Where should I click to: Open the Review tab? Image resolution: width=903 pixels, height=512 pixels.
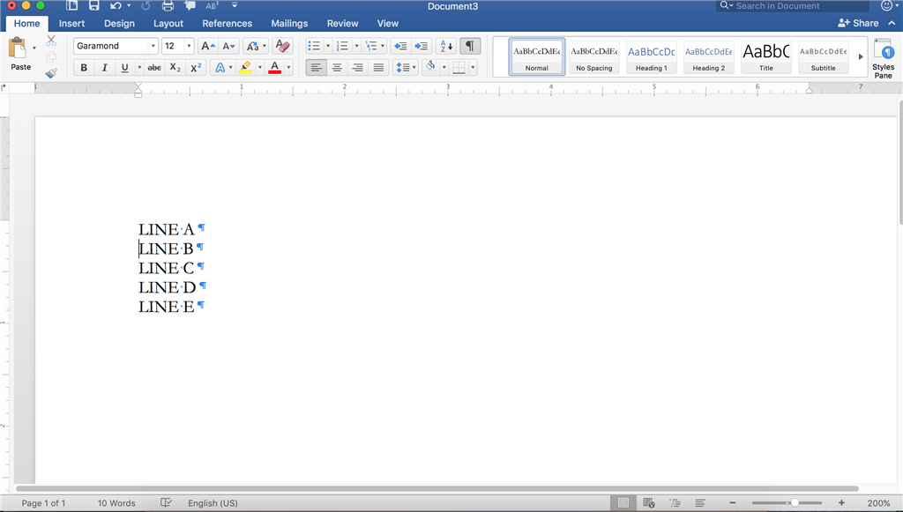tap(343, 24)
